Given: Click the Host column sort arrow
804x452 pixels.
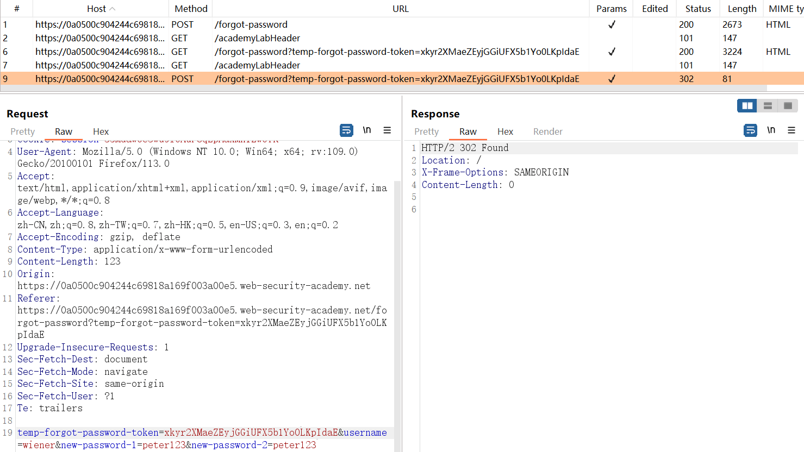Looking at the screenshot, I should [x=113, y=9].
